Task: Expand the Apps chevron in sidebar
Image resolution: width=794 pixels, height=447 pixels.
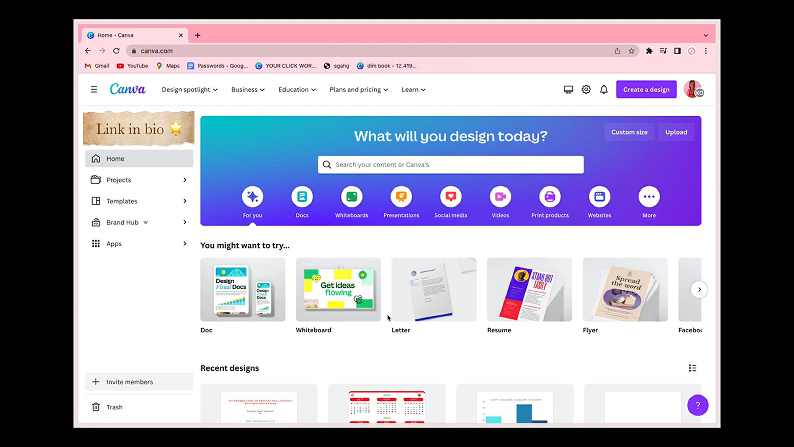Action: pos(185,244)
